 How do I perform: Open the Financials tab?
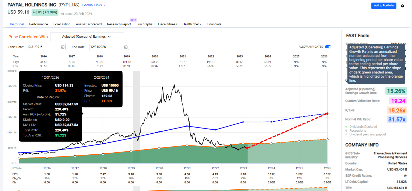[214, 24]
